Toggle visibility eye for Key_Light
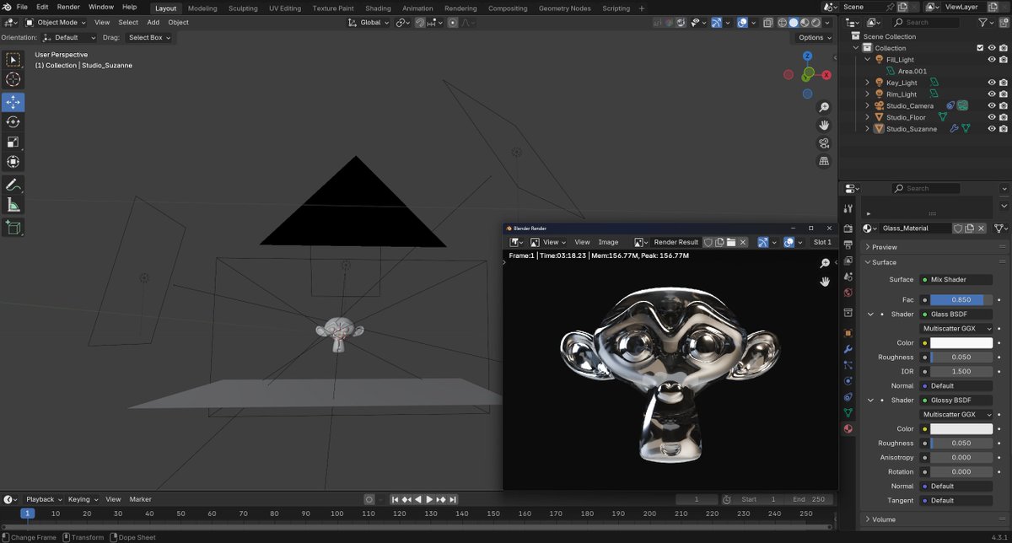 click(992, 83)
